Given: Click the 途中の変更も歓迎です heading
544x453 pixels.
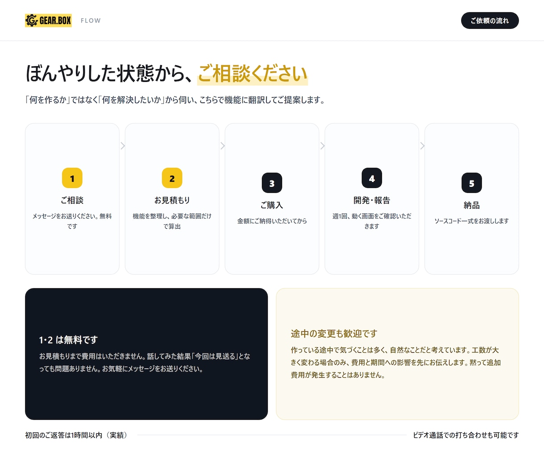Looking at the screenshot, I should [334, 334].
